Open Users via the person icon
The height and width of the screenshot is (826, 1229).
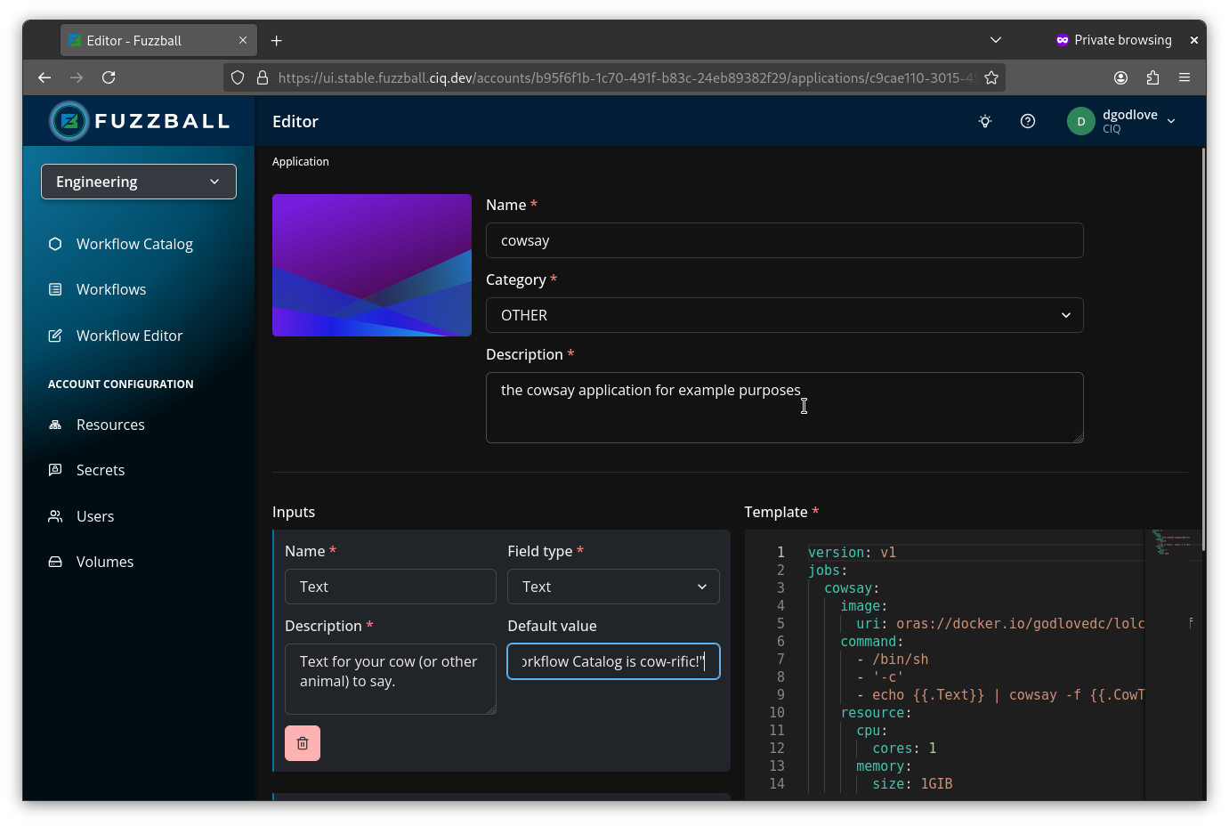click(x=54, y=515)
